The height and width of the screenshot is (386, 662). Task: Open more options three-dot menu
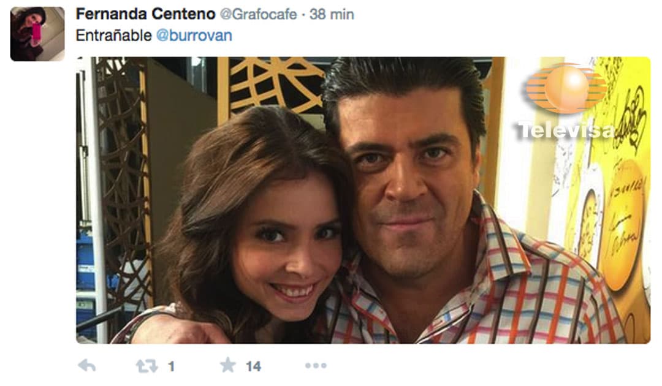click(316, 366)
